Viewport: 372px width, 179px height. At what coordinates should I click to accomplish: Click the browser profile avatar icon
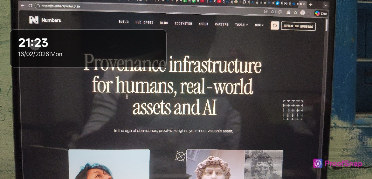(302, 13)
